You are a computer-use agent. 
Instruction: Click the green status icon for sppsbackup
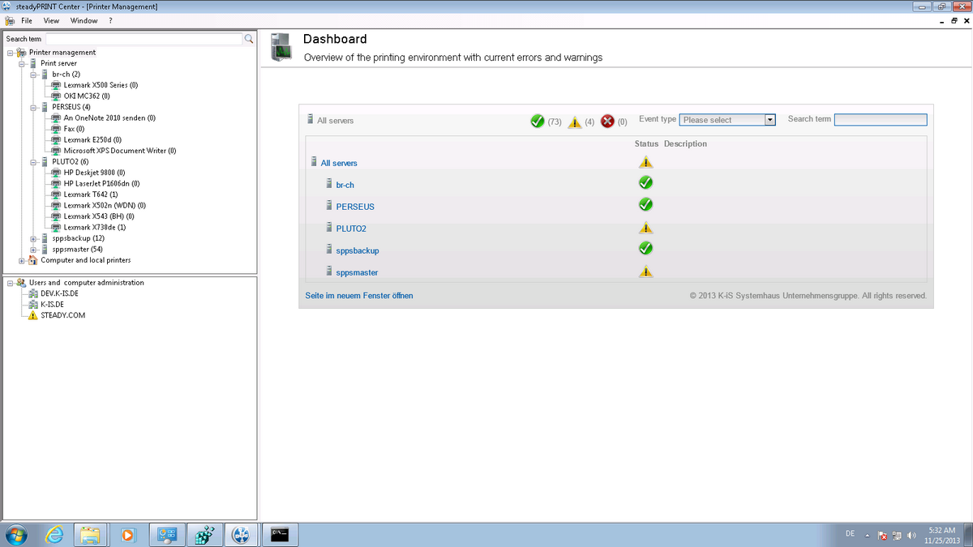pos(646,248)
